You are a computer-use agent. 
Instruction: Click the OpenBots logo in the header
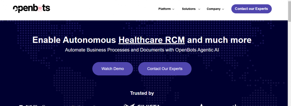32,9
